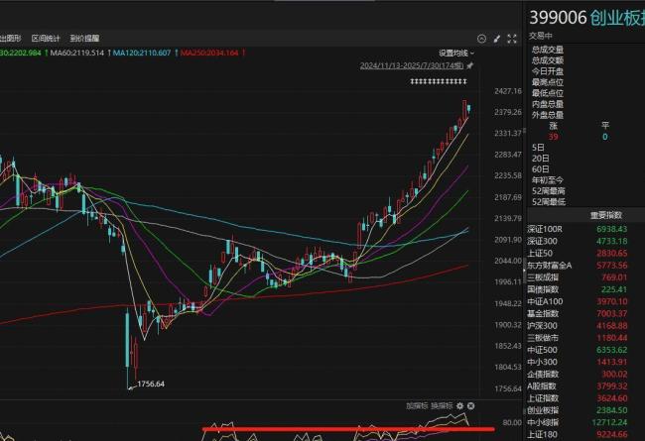
Task: Select the MA250:2034.164 indicator label
Action: 209,53
